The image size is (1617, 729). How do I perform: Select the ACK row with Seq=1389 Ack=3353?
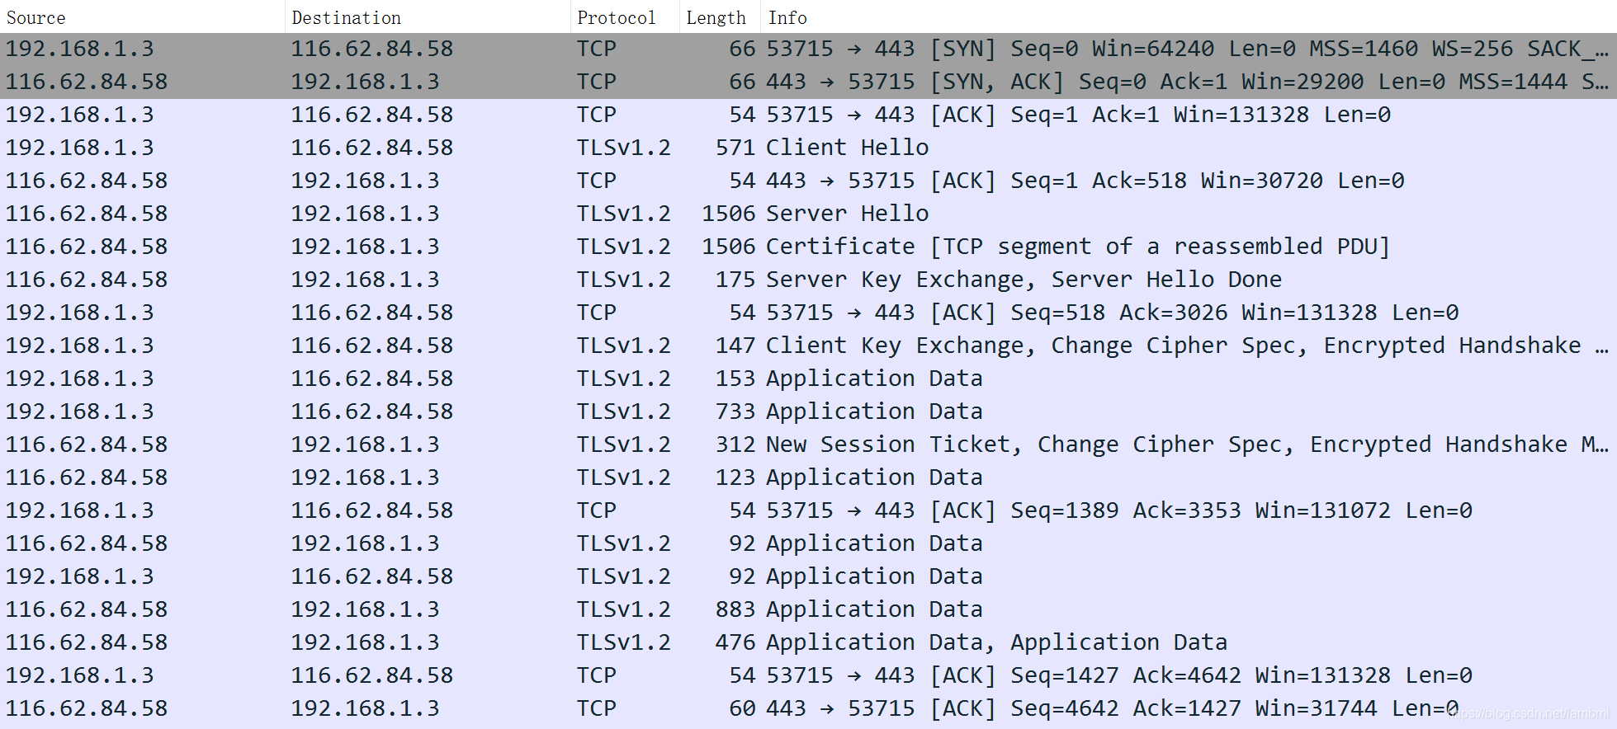pyautogui.click(x=808, y=511)
